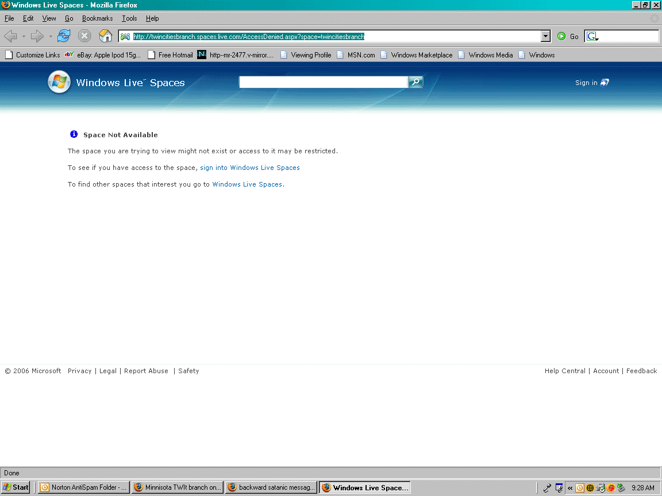Switch to Norton AntiSpam Folder taskbar window
This screenshot has width=662, height=496.
pos(83,487)
